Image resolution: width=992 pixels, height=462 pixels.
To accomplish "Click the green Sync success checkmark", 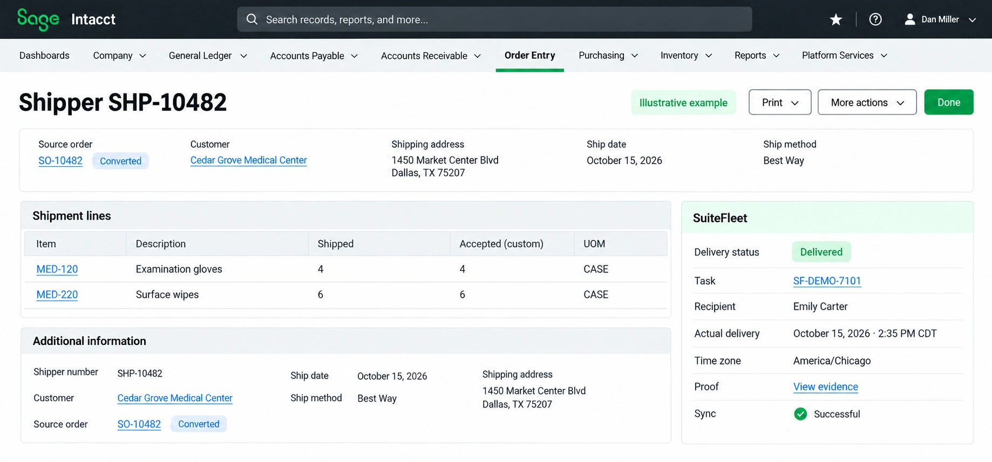I will (800, 414).
